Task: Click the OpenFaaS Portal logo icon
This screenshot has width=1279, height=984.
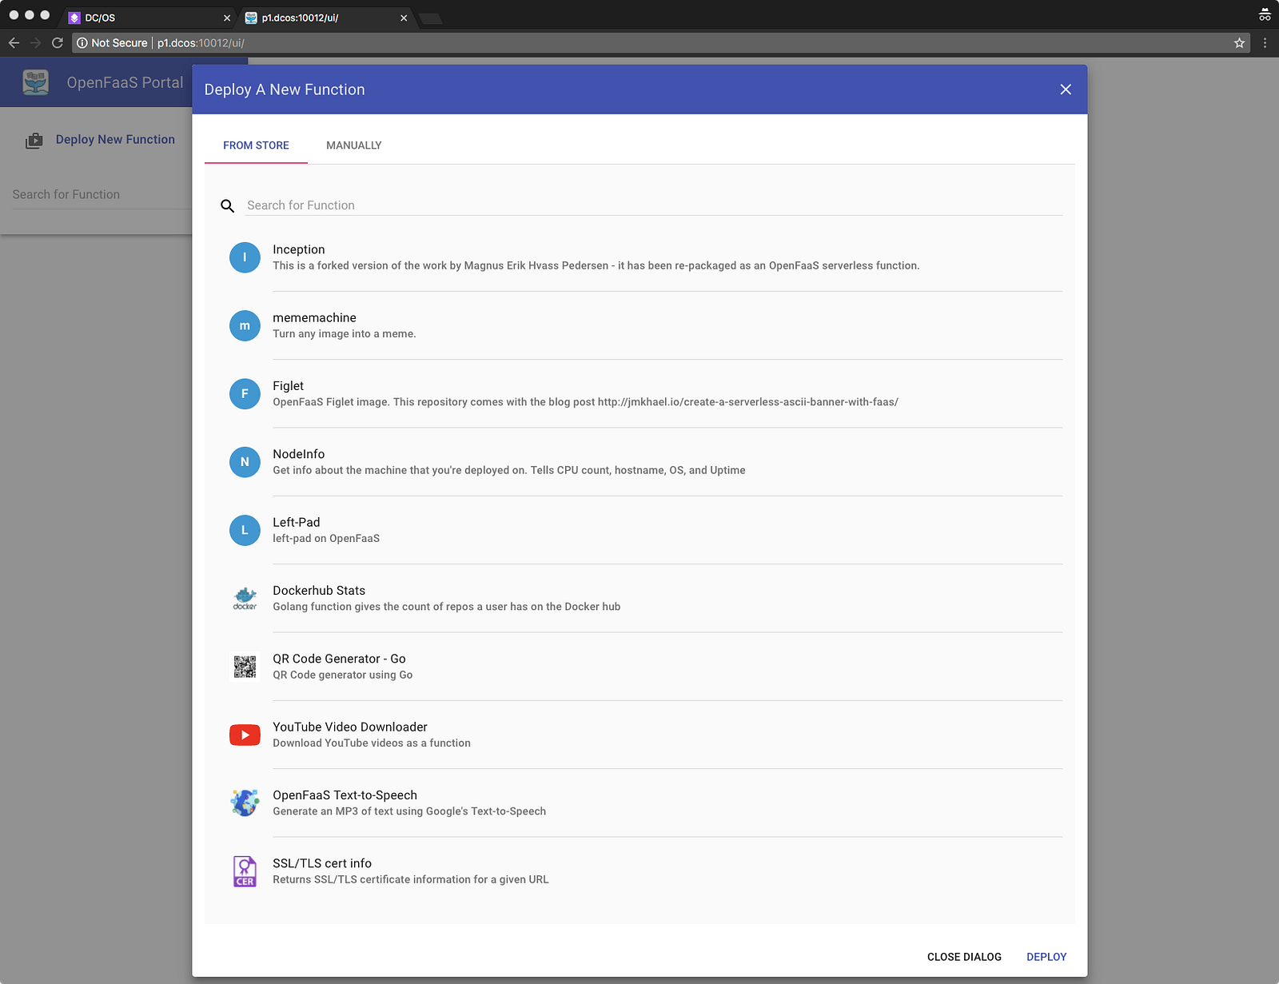Action: pos(36,82)
